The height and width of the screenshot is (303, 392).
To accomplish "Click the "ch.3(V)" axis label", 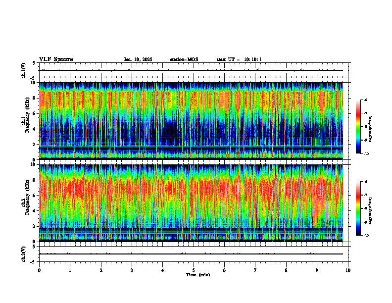I will [x=23, y=254].
